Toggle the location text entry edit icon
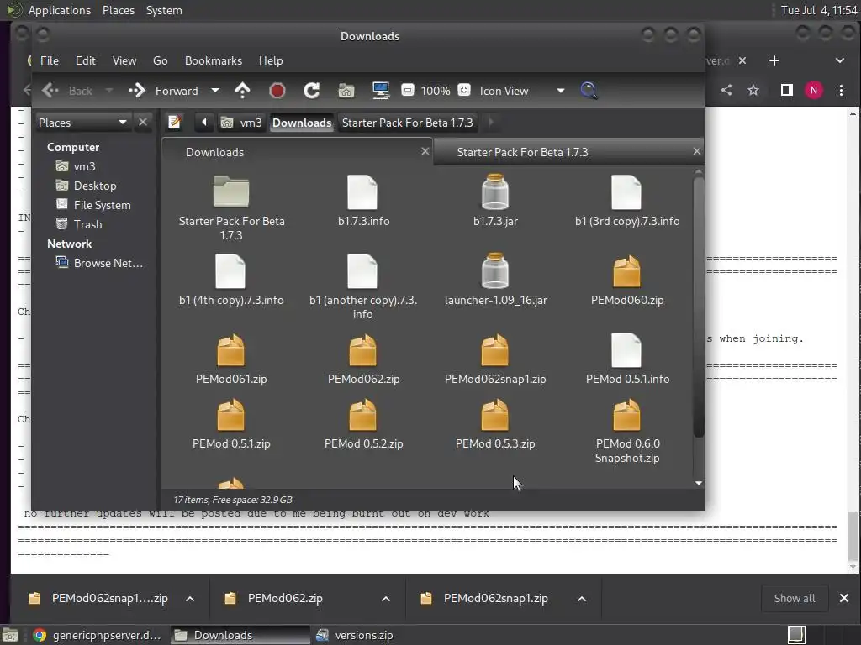 click(x=175, y=123)
